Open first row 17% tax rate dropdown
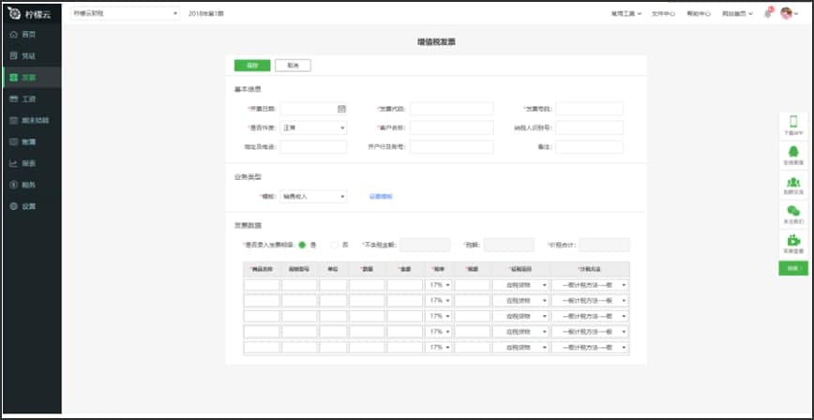Viewport: 814px width, 420px height. (439, 285)
